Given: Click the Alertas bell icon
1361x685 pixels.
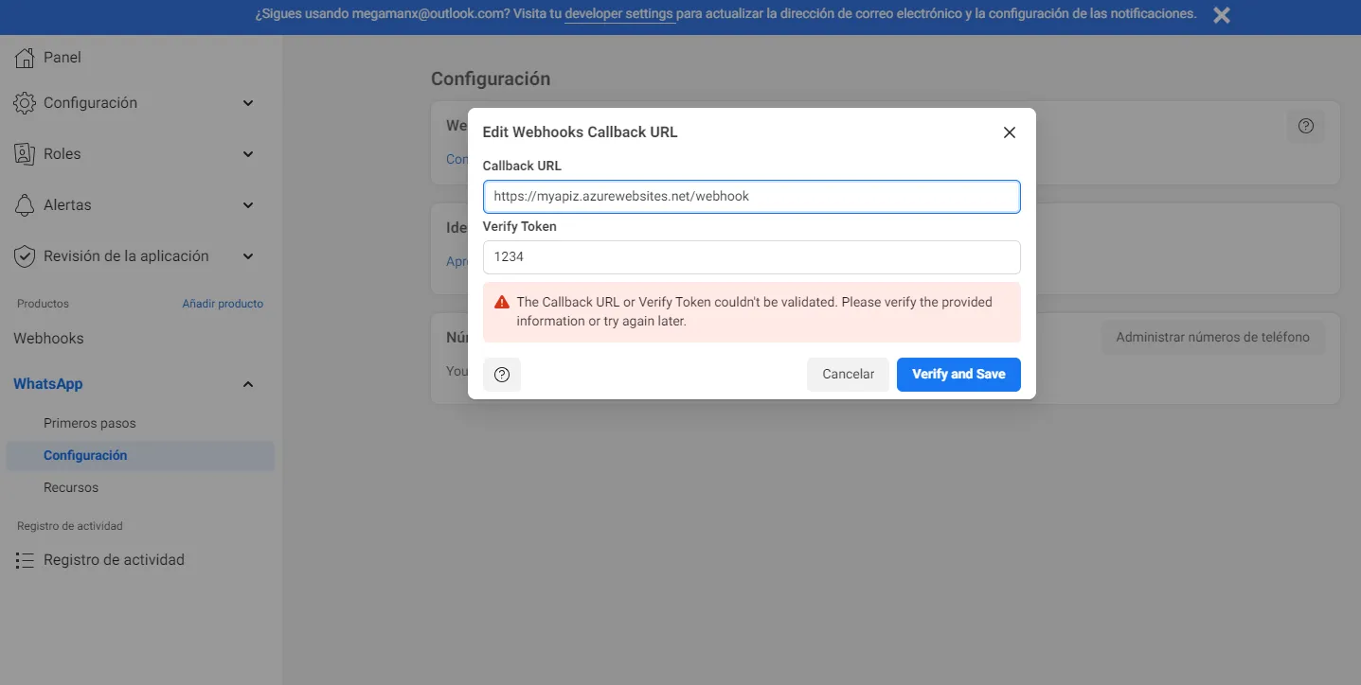Looking at the screenshot, I should (26, 205).
